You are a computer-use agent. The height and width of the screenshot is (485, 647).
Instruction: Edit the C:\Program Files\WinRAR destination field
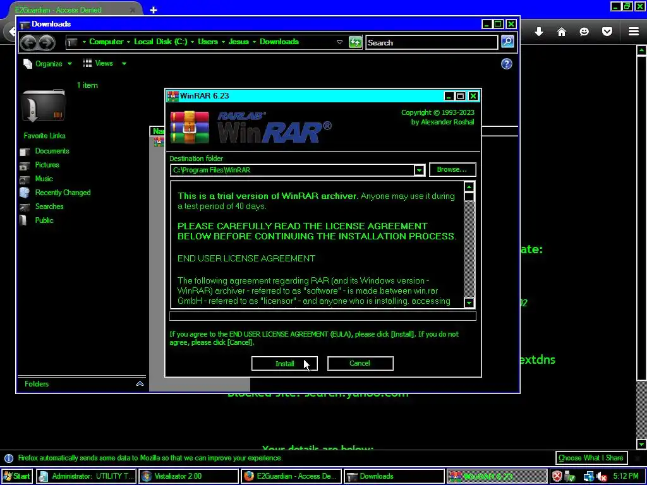pos(292,170)
